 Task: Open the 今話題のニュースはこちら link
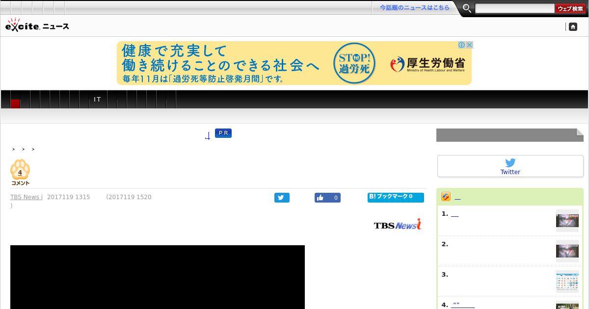point(414,8)
